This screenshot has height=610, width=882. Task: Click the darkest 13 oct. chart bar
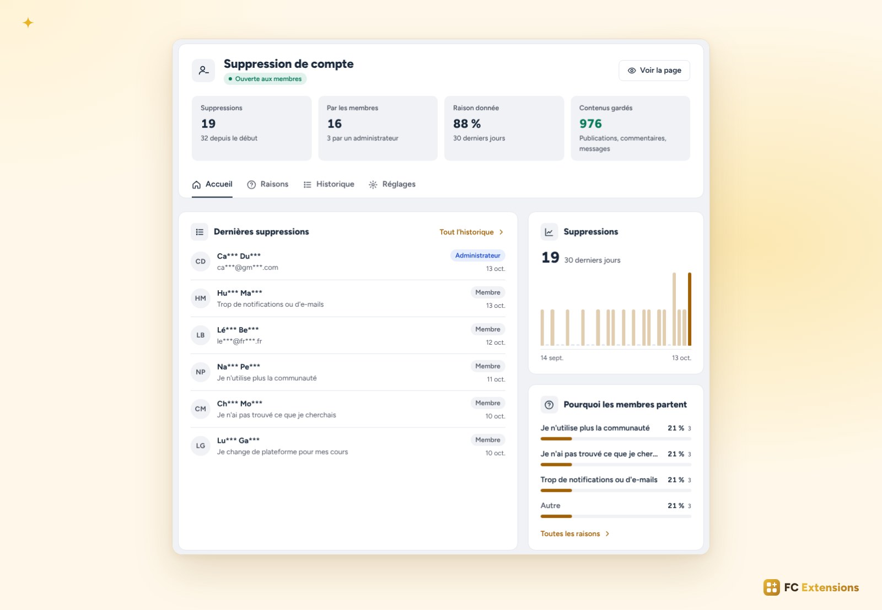[x=689, y=309]
